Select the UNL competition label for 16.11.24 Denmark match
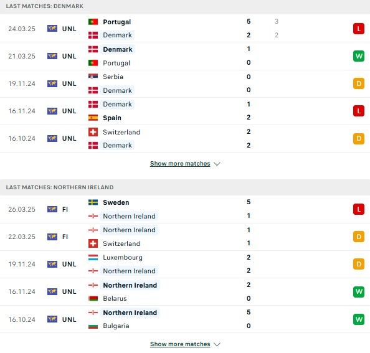Viewport: 370px width, 353px height. point(69,111)
